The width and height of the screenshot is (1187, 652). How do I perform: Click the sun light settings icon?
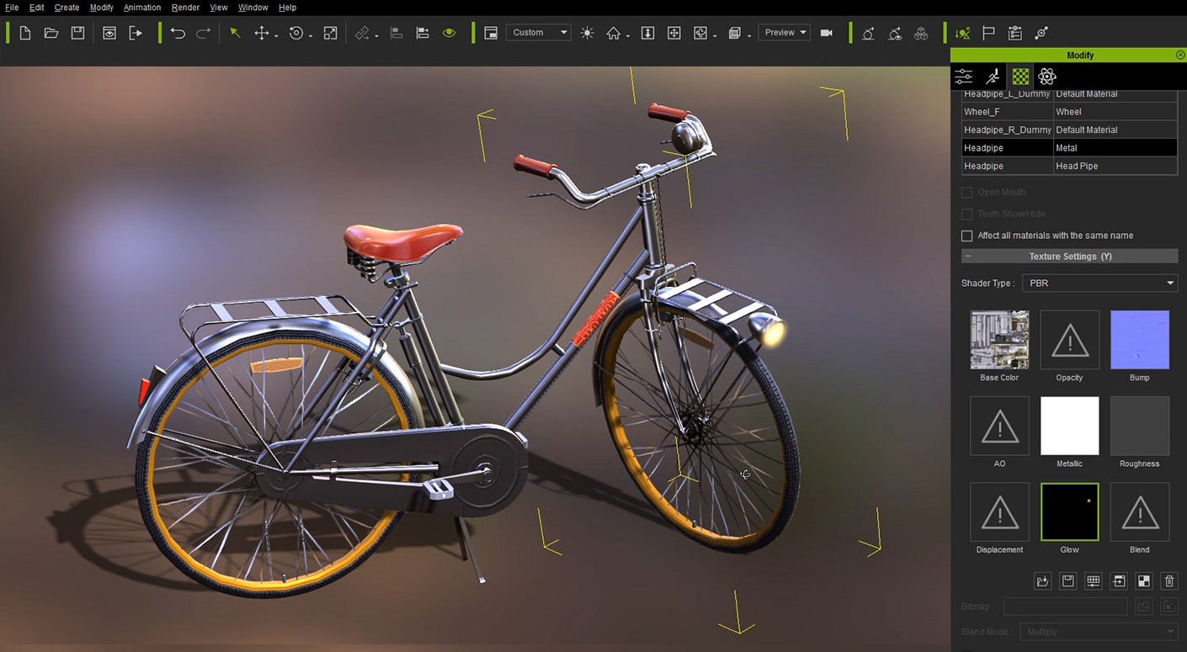[587, 33]
